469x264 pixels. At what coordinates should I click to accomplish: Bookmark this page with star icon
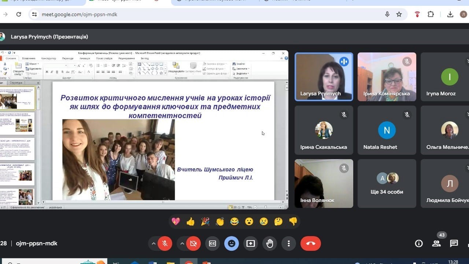[x=399, y=14]
